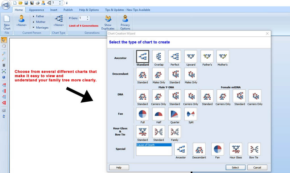Viewport: 290px width, 173px height.
Task: Switch to the Appearance ribbon tab
Action: coord(36,9)
